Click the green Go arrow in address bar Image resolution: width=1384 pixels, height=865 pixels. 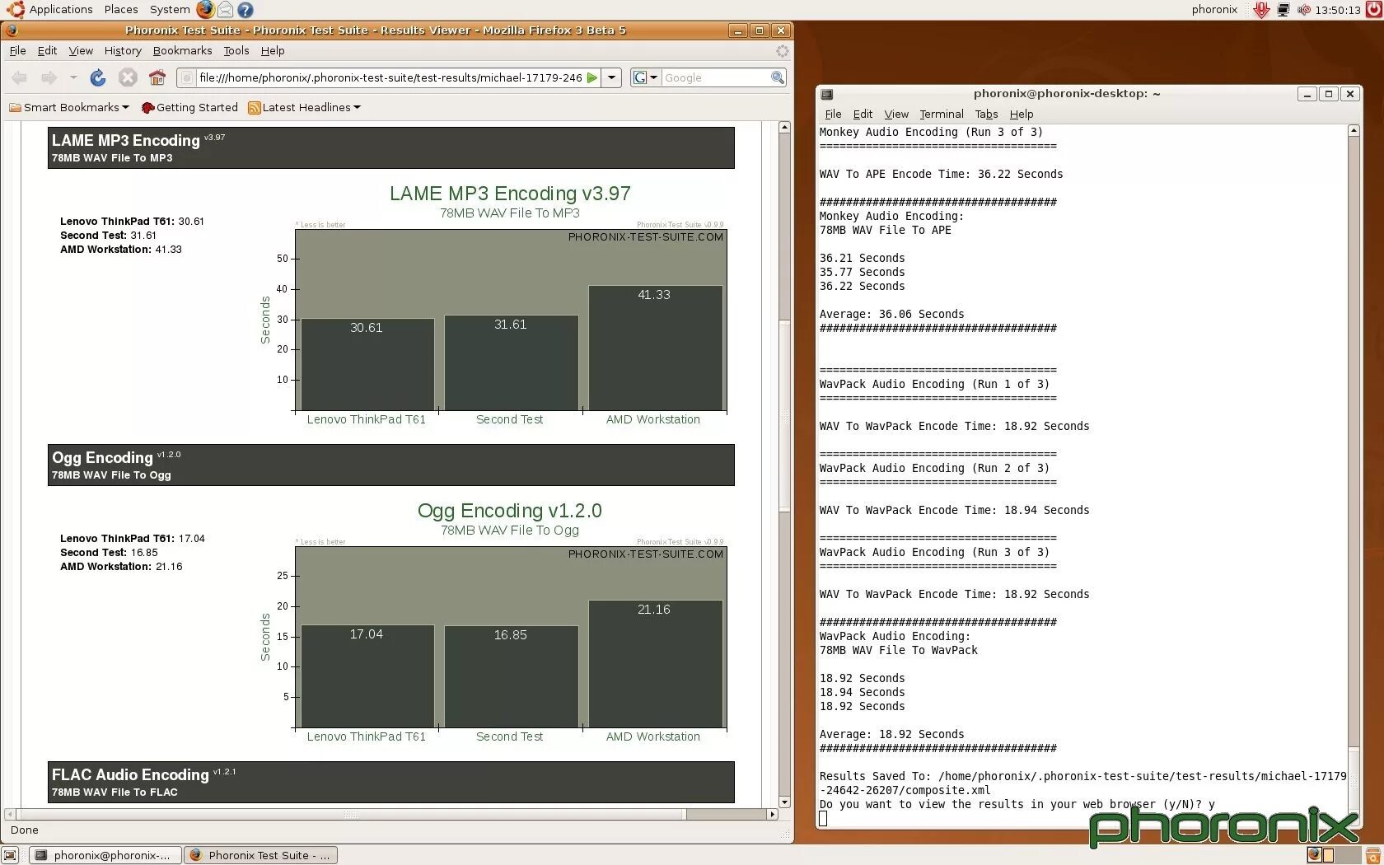(x=591, y=77)
